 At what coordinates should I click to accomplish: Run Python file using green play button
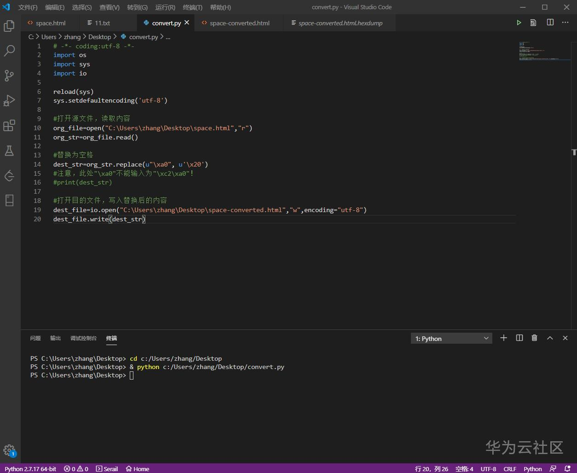[519, 23]
